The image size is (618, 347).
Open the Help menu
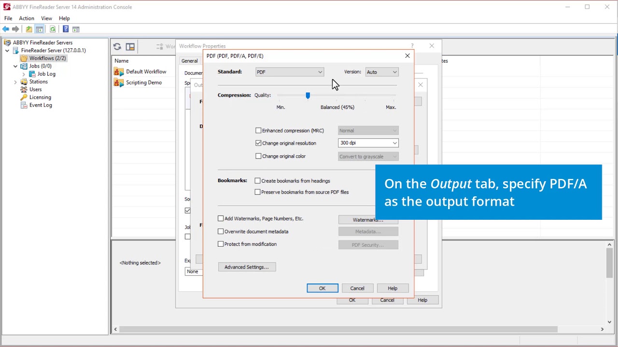coord(64,18)
